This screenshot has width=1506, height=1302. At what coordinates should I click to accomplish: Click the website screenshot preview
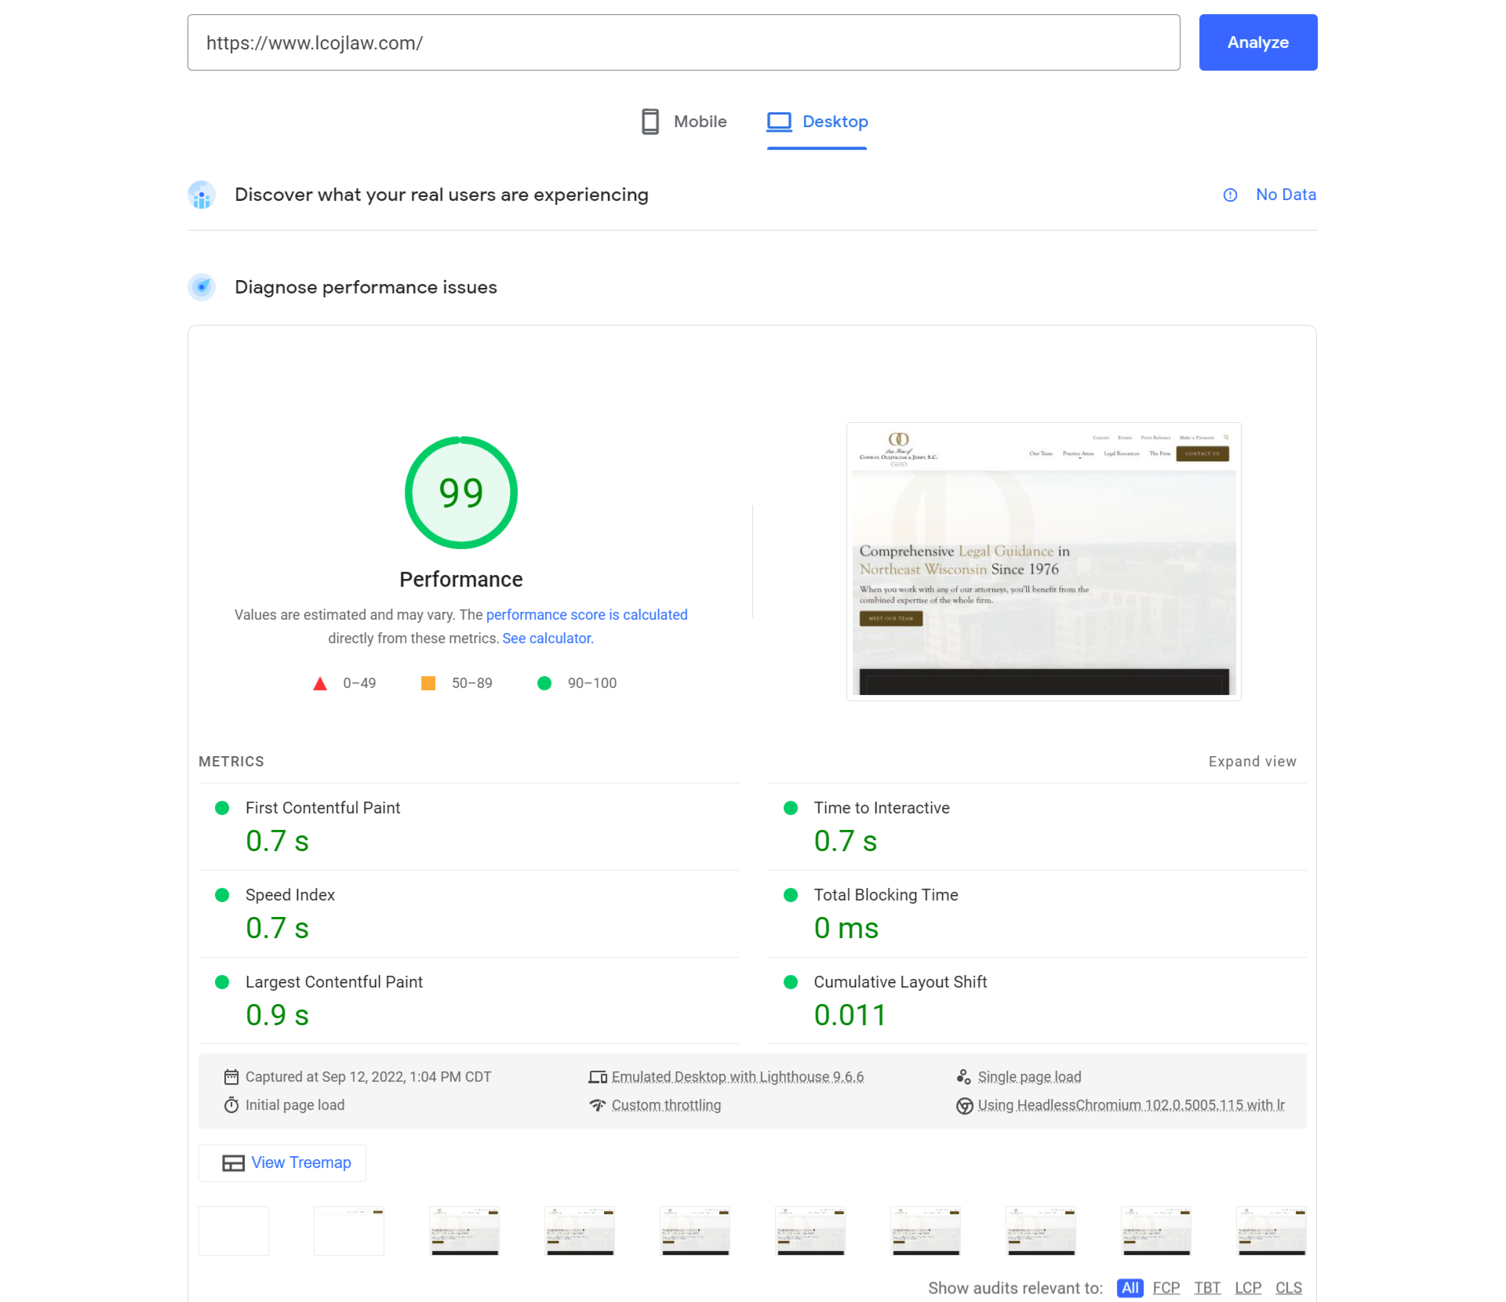(1043, 562)
